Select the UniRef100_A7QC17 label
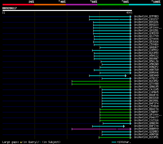Screen dimensions: 163x144 [x=146, y=78]
